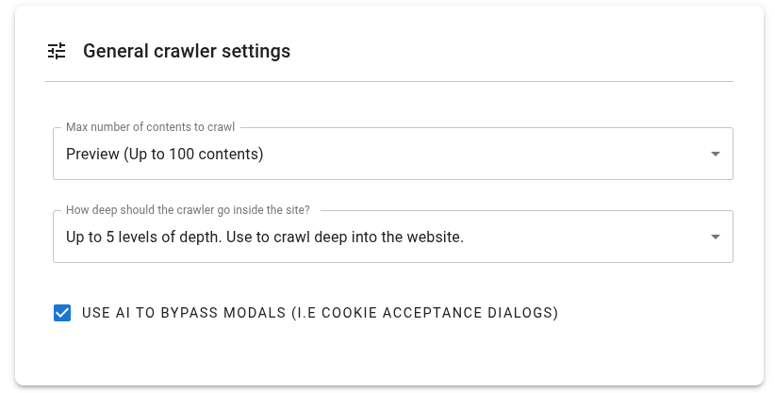Select the word 'Preview' in first field

tap(92, 154)
